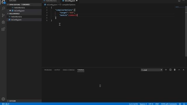This screenshot has width=187, height=105.
Task: Click unsaved dot on tsConfig.json tab
Action: tap(77, 1)
